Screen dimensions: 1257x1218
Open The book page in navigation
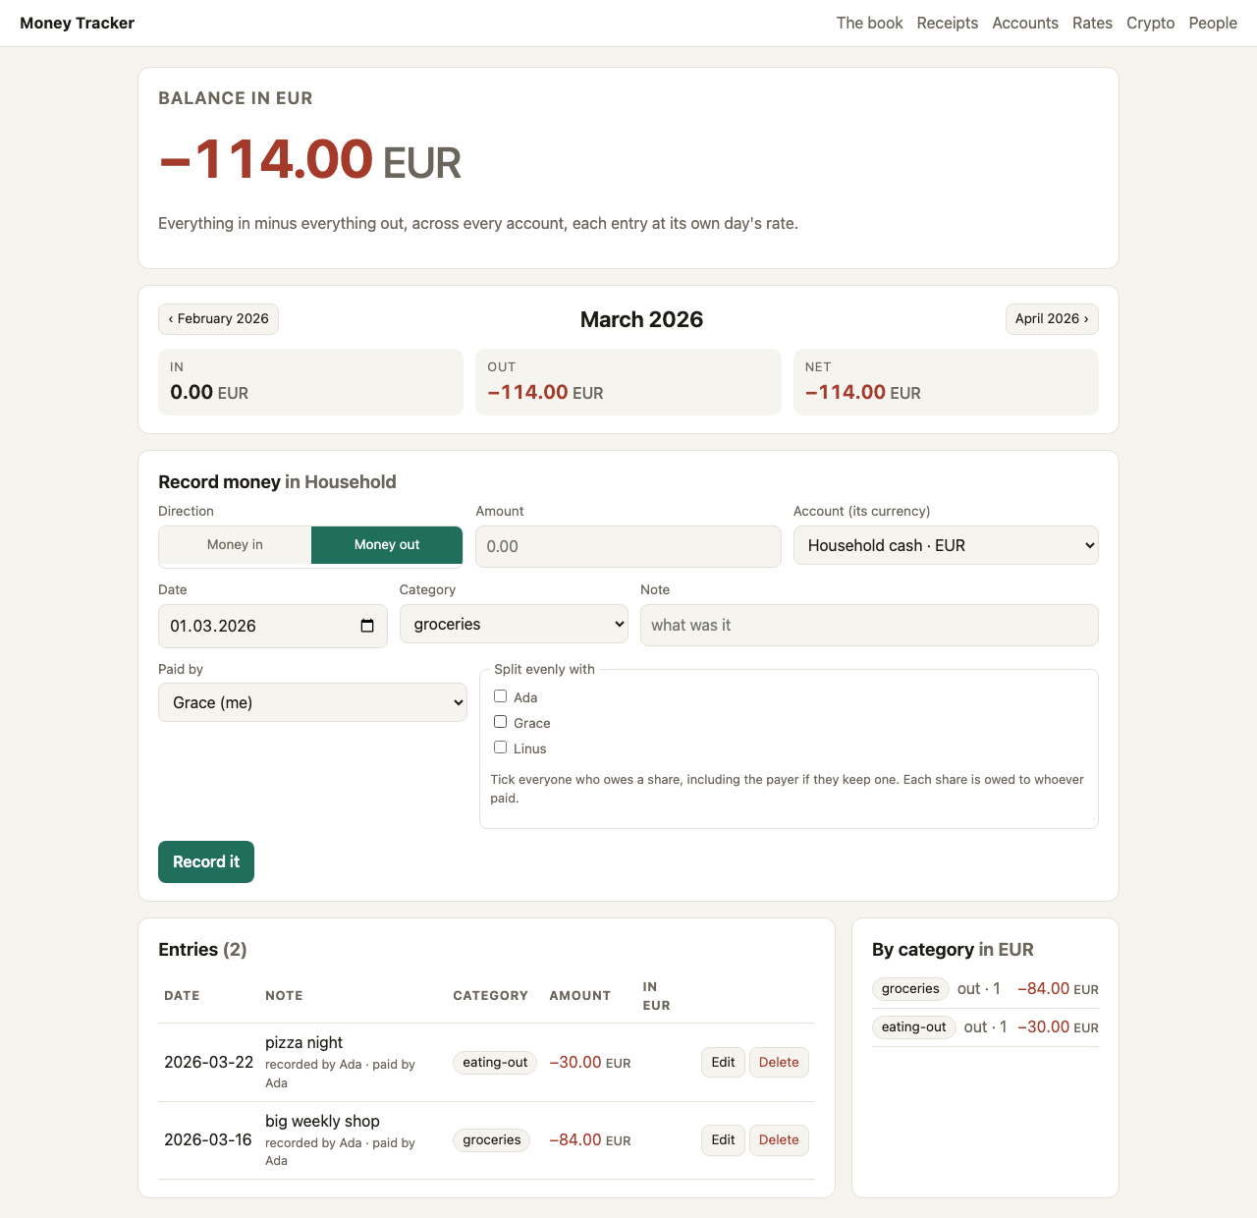pyautogui.click(x=869, y=23)
